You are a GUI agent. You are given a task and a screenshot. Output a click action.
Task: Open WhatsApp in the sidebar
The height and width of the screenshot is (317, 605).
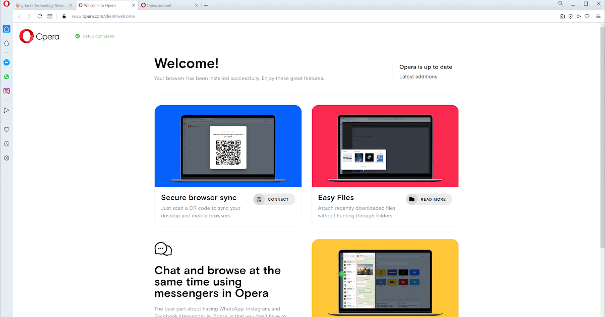(7, 76)
